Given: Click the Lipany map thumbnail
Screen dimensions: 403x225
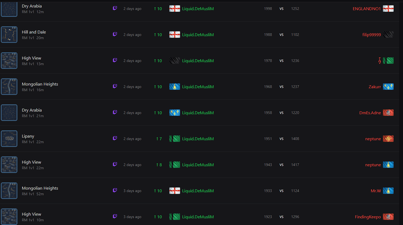Looking at the screenshot, I should coord(9,138).
